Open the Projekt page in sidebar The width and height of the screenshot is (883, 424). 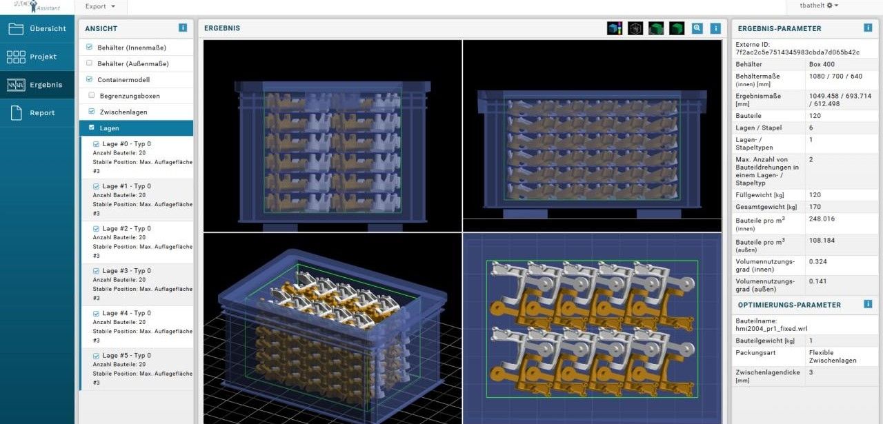coord(37,57)
